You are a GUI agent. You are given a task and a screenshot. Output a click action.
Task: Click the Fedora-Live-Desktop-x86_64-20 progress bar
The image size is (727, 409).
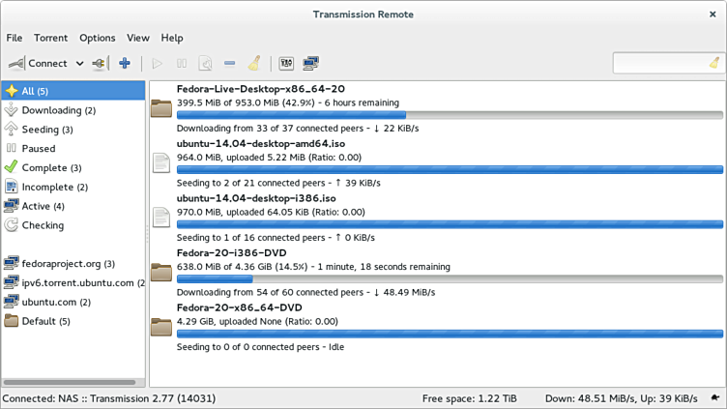coord(450,114)
